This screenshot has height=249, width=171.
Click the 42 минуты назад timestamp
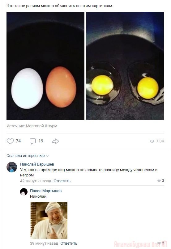(x=36, y=181)
